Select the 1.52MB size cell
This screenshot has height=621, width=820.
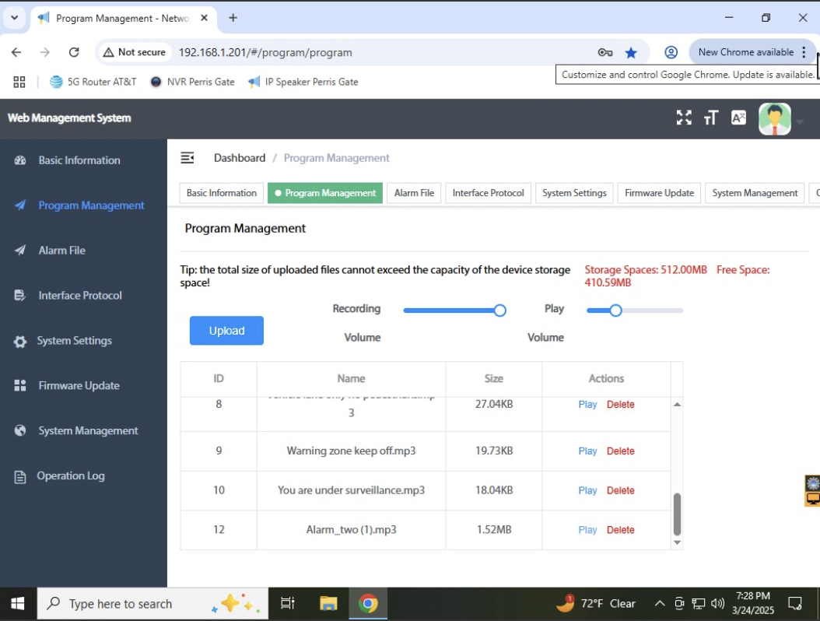click(494, 530)
